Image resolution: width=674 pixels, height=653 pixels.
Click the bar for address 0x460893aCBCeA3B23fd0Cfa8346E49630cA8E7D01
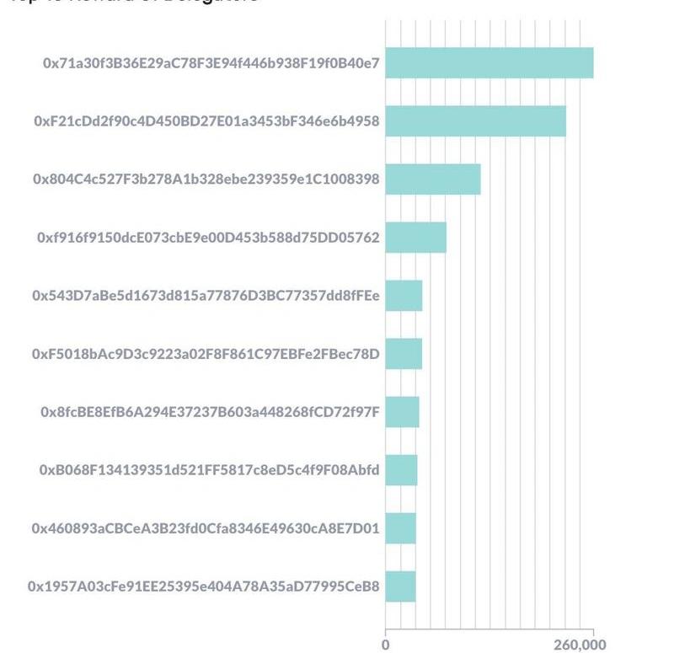tap(400, 528)
